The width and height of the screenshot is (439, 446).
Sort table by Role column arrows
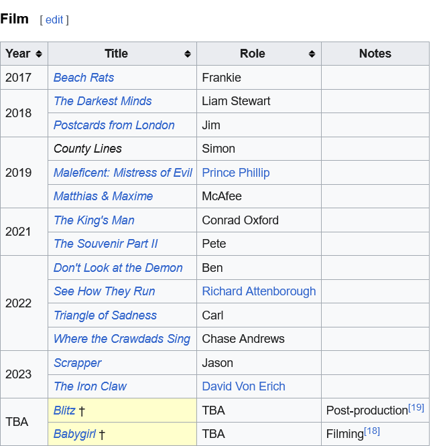(312, 54)
